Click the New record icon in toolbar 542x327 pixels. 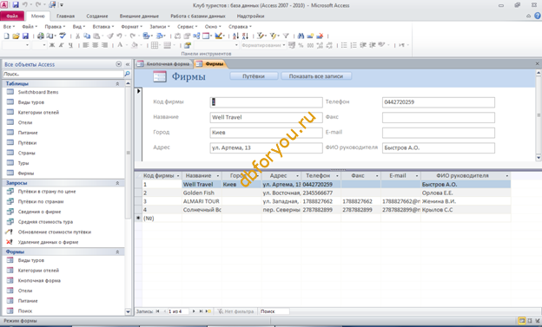(310, 36)
